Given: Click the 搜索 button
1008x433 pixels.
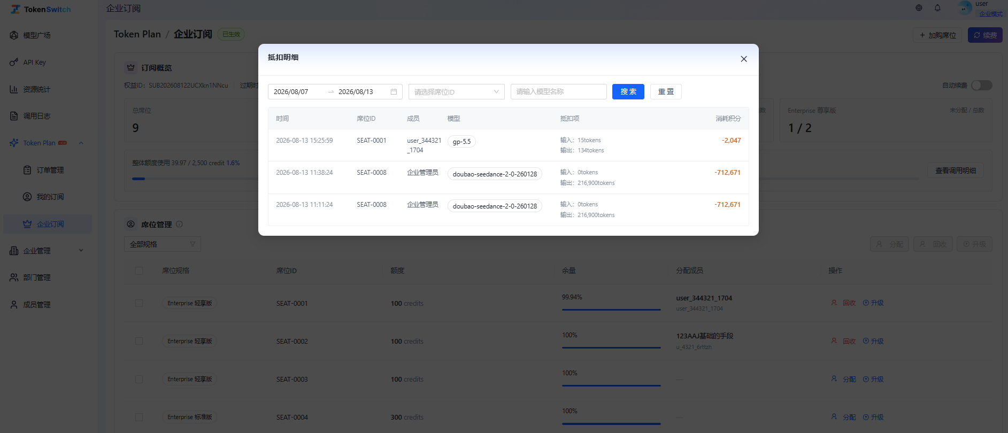Looking at the screenshot, I should [628, 92].
